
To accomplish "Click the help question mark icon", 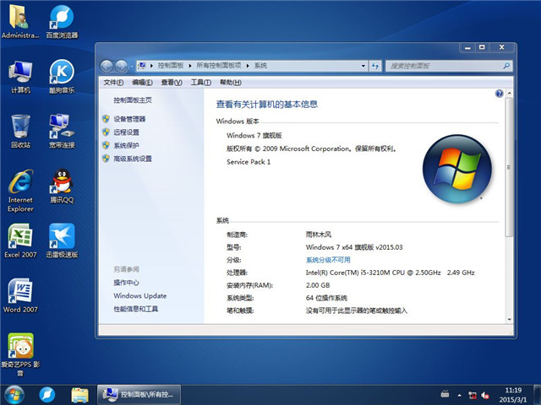I will (x=499, y=94).
